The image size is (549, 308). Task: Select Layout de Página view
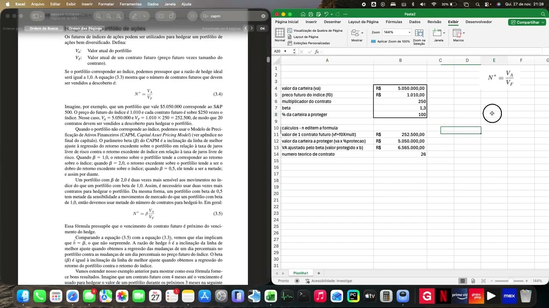click(x=303, y=37)
